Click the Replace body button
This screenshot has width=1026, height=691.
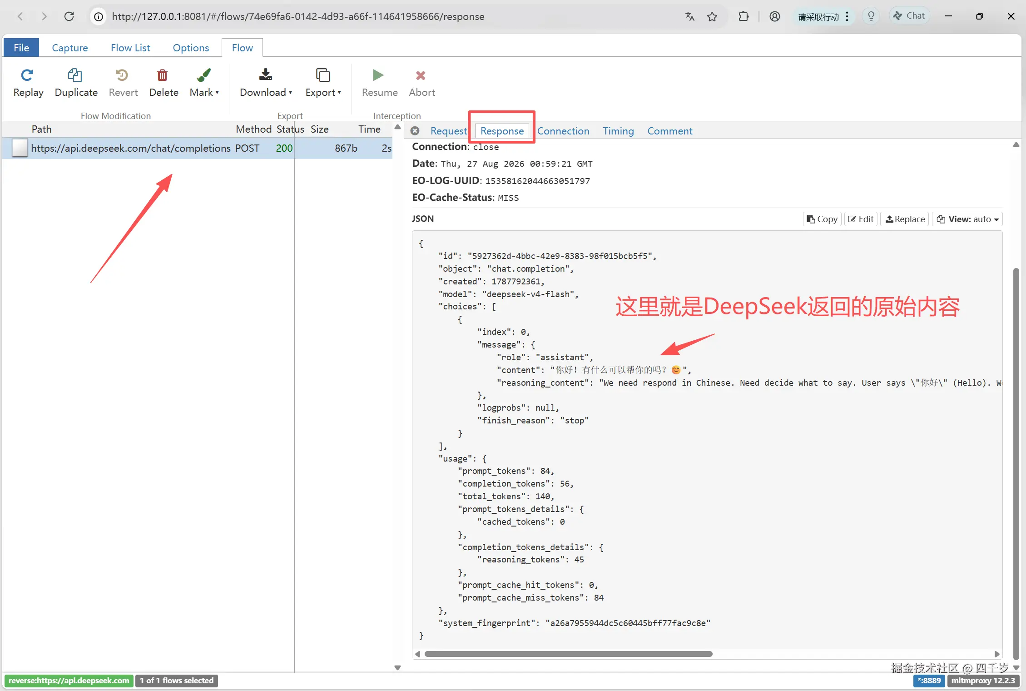tap(905, 219)
